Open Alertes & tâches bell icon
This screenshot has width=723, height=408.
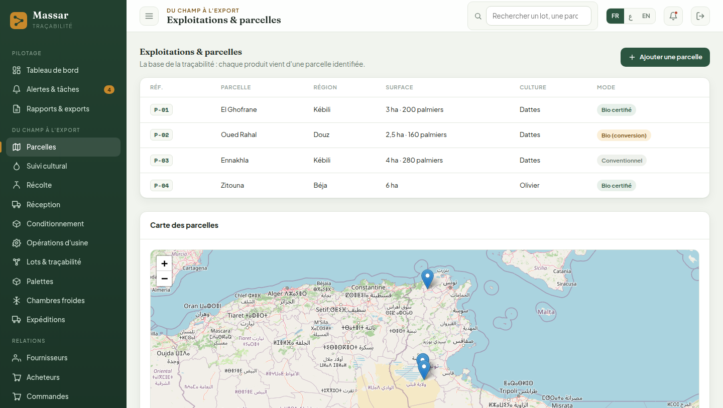17,89
